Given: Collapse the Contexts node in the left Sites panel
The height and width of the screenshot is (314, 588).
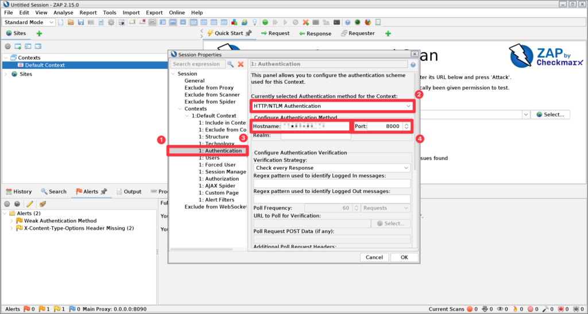Looking at the screenshot, I should [x=6, y=58].
